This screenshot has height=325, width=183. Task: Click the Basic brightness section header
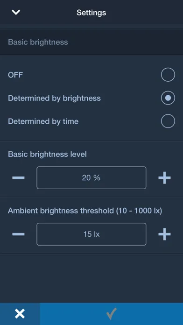[x=91, y=42]
